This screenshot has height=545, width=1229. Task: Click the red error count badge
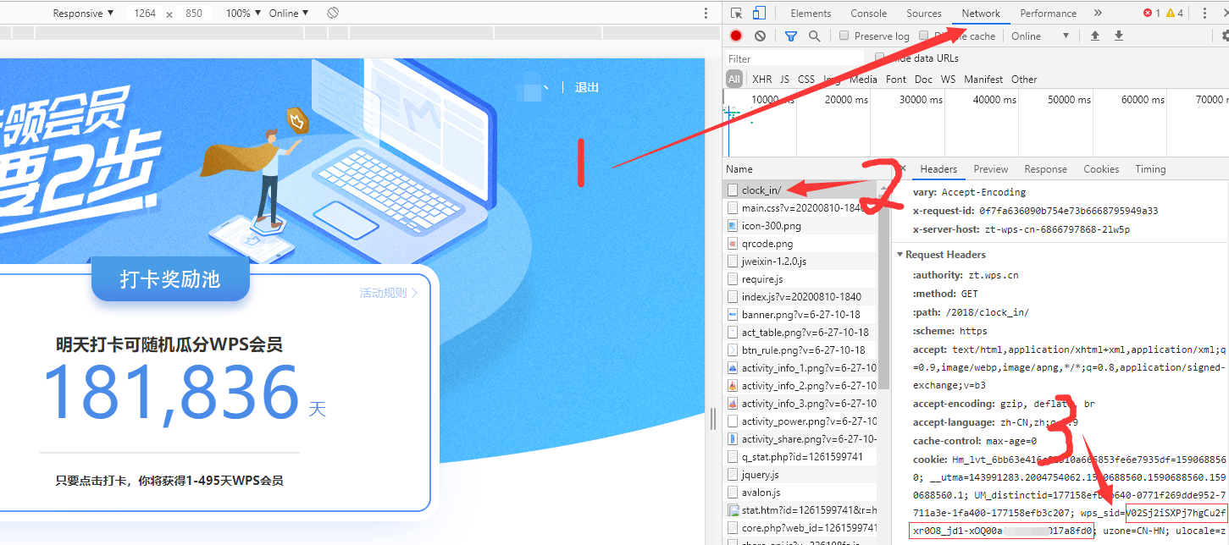pos(1150,13)
